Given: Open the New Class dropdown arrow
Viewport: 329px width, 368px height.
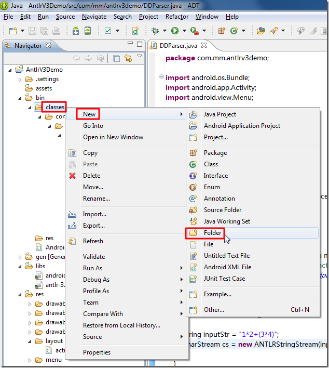Looking at the screenshot, I should click(243, 31).
